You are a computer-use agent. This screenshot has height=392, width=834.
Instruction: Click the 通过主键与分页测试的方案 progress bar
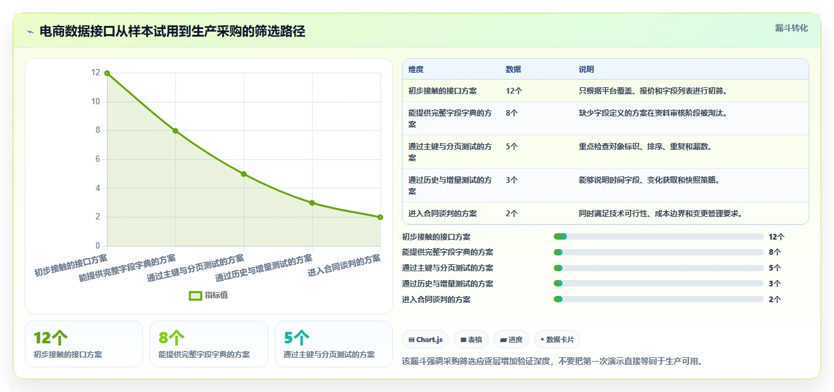click(x=658, y=268)
